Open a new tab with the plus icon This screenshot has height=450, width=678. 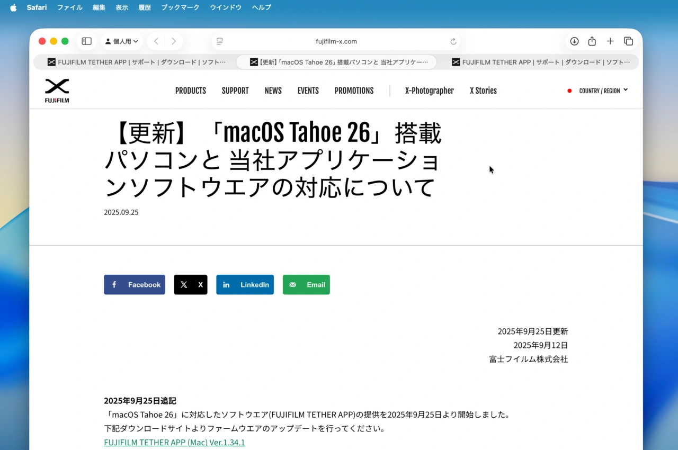(x=610, y=41)
